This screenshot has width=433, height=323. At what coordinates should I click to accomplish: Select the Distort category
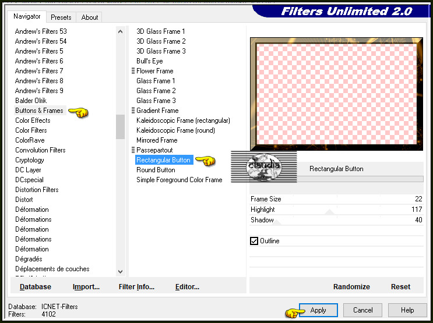(x=24, y=200)
